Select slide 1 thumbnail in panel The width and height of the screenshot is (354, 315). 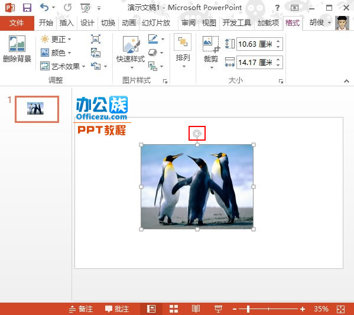pyautogui.click(x=37, y=109)
